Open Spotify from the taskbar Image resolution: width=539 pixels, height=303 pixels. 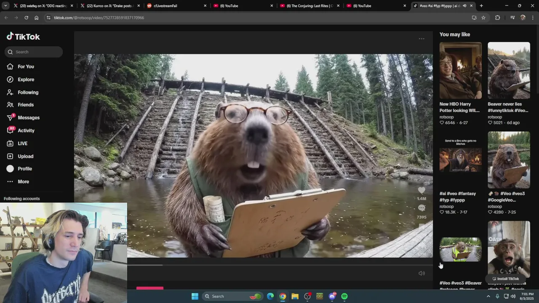point(344,296)
